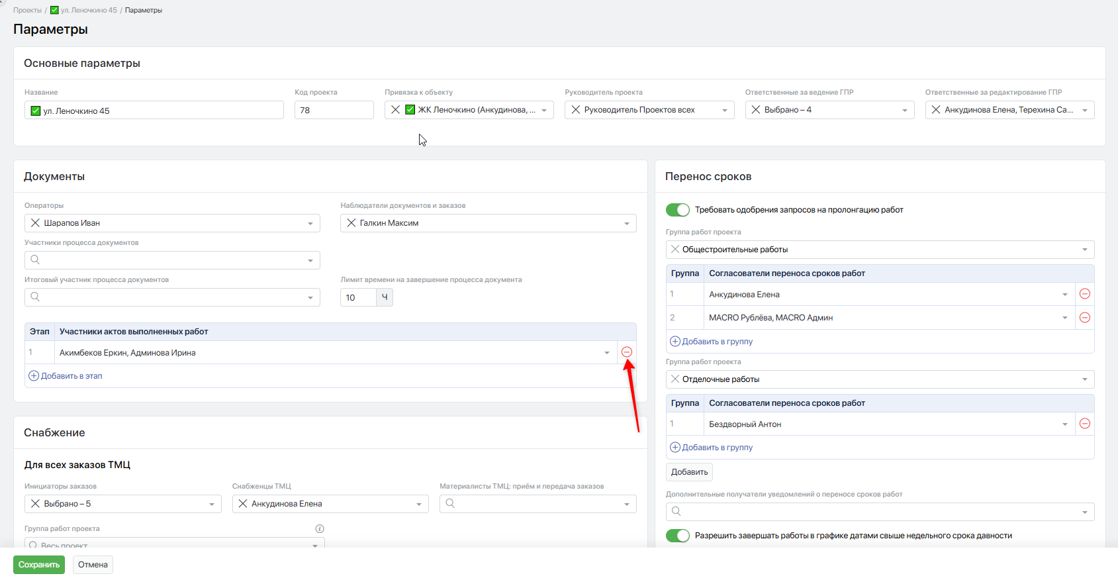Viewport: 1118px width, 582px height.
Task: Click the Сохранить button
Action: (39, 565)
